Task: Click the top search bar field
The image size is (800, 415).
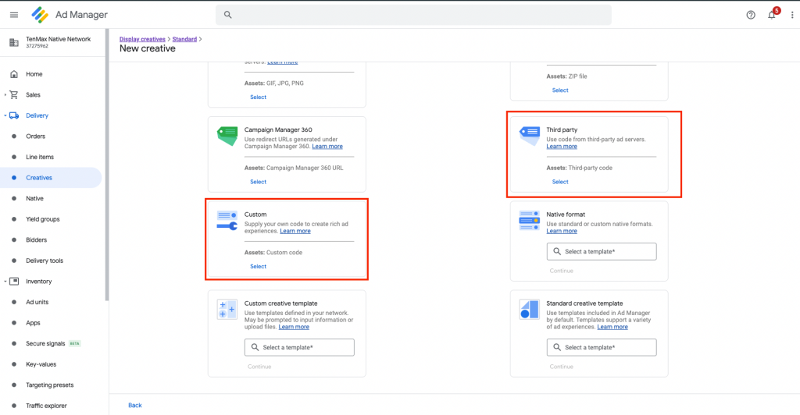Action: pyautogui.click(x=413, y=15)
